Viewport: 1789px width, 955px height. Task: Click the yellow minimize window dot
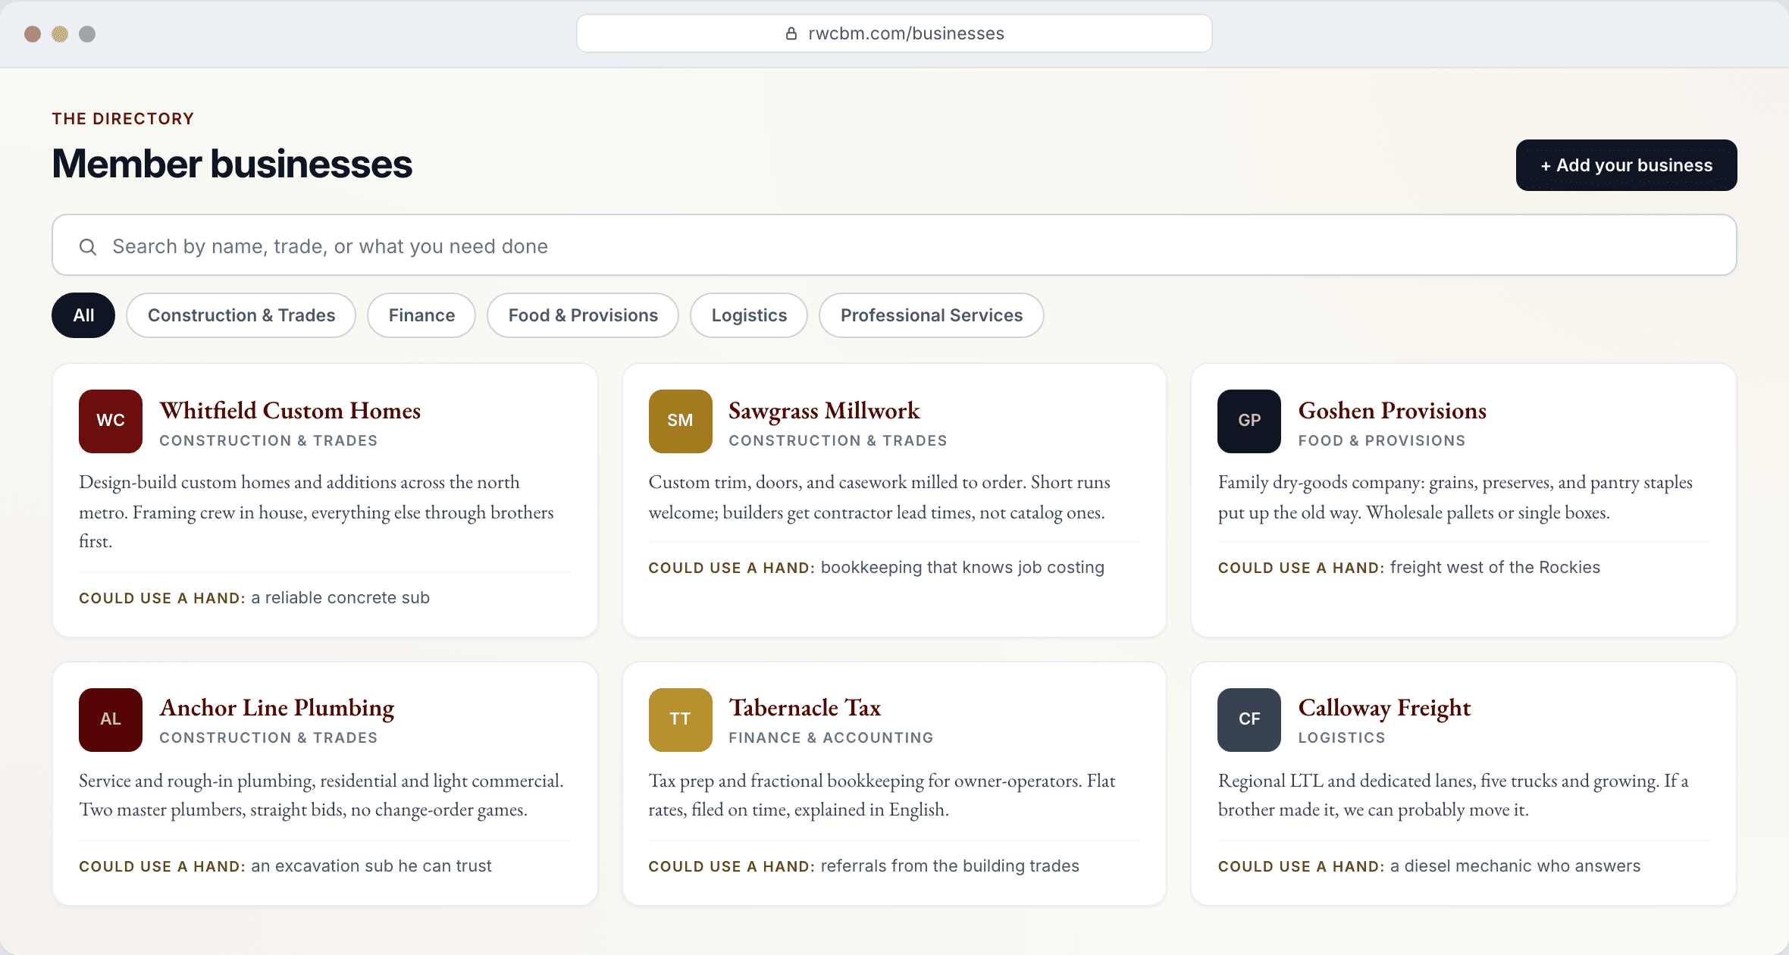click(60, 34)
